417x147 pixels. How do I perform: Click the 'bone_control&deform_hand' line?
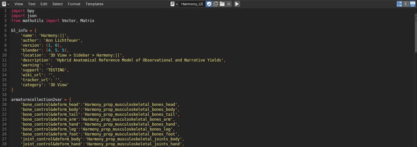(x=100, y=124)
